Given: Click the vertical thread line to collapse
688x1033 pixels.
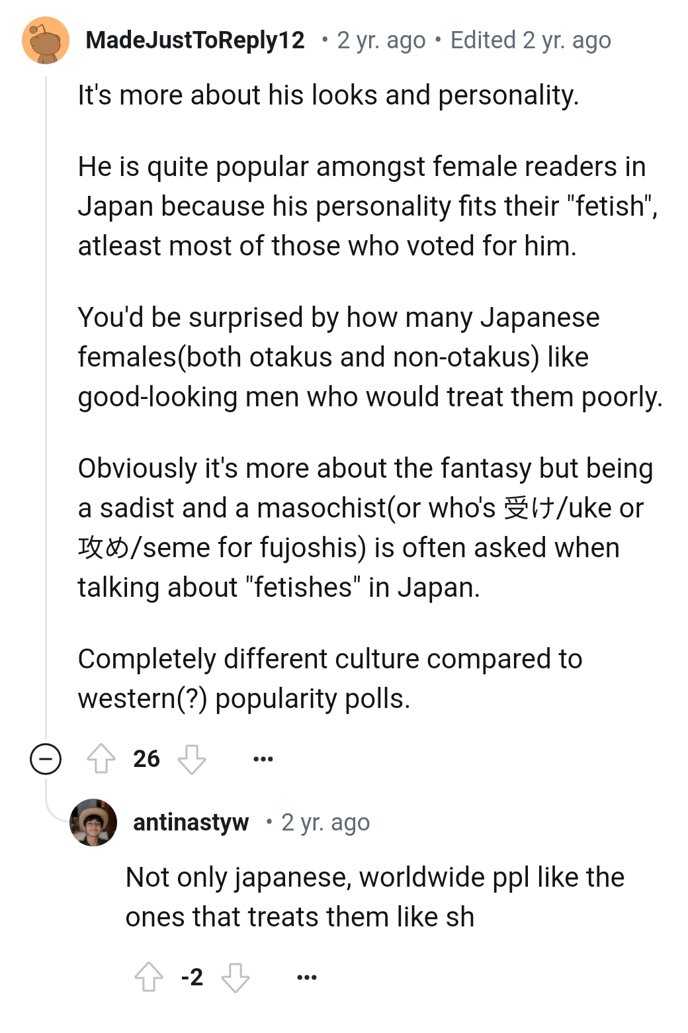Looking at the screenshot, I should pos(46,397).
